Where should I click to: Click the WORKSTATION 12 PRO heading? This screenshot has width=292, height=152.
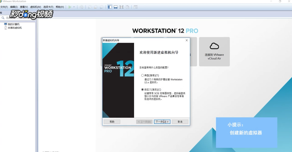[x=165, y=31]
